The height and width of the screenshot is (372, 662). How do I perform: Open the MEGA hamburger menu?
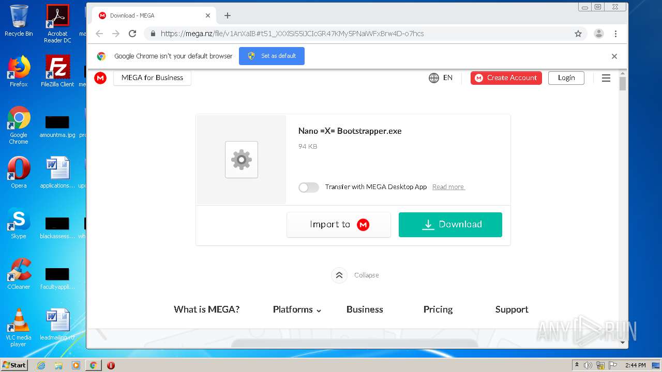point(606,78)
